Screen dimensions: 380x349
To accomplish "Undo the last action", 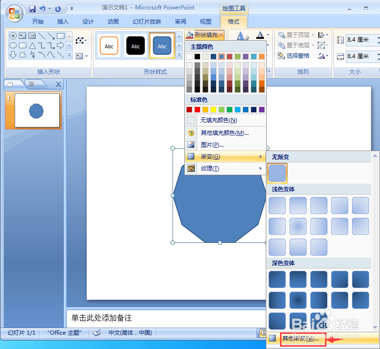I will [43, 9].
